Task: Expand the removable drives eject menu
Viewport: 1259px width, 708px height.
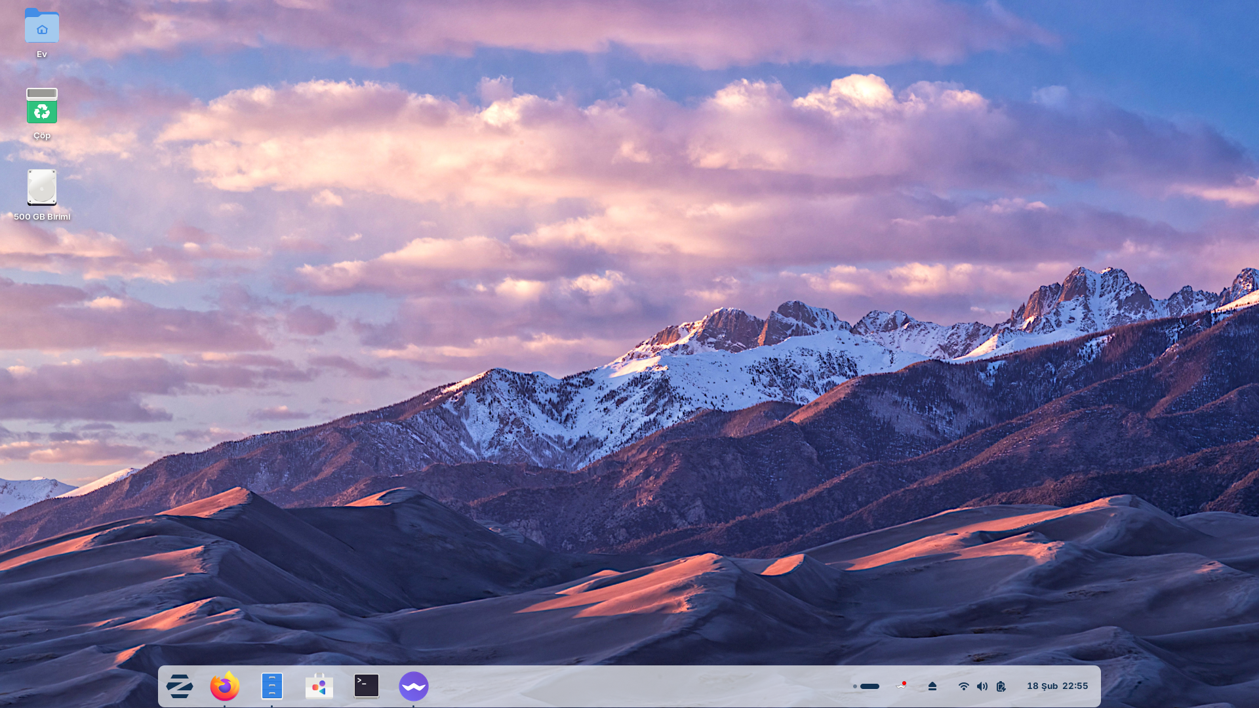Action: [x=932, y=686]
